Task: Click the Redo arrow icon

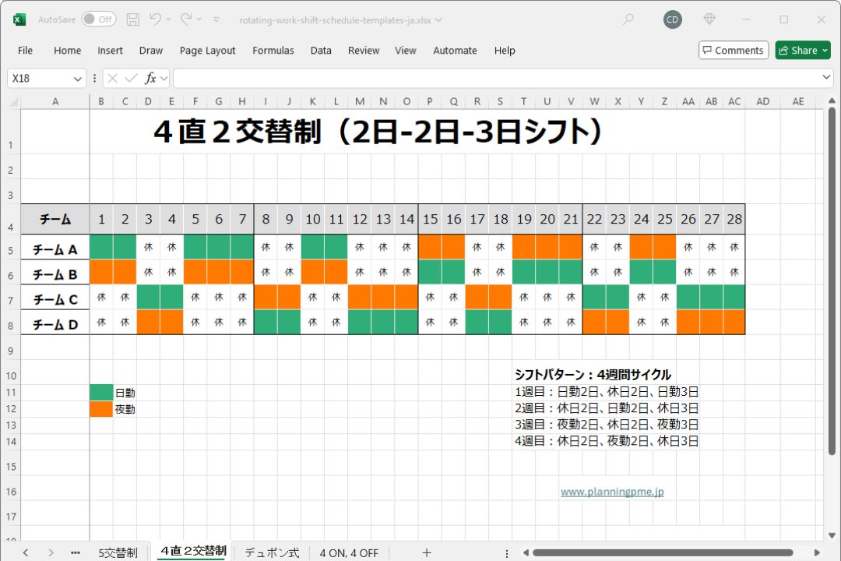Action: coord(186,19)
